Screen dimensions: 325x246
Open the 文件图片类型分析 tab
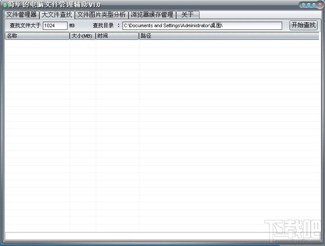point(101,15)
